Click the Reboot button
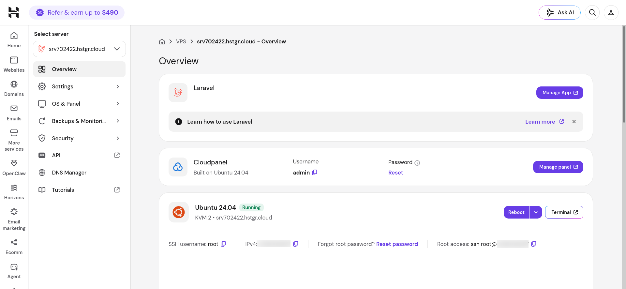This screenshot has width=626, height=289. (516, 212)
